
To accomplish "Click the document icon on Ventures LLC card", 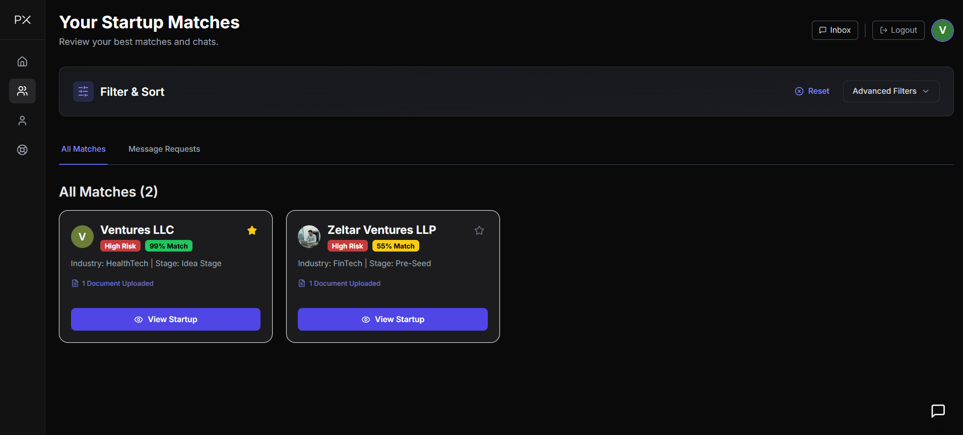I will coord(75,283).
